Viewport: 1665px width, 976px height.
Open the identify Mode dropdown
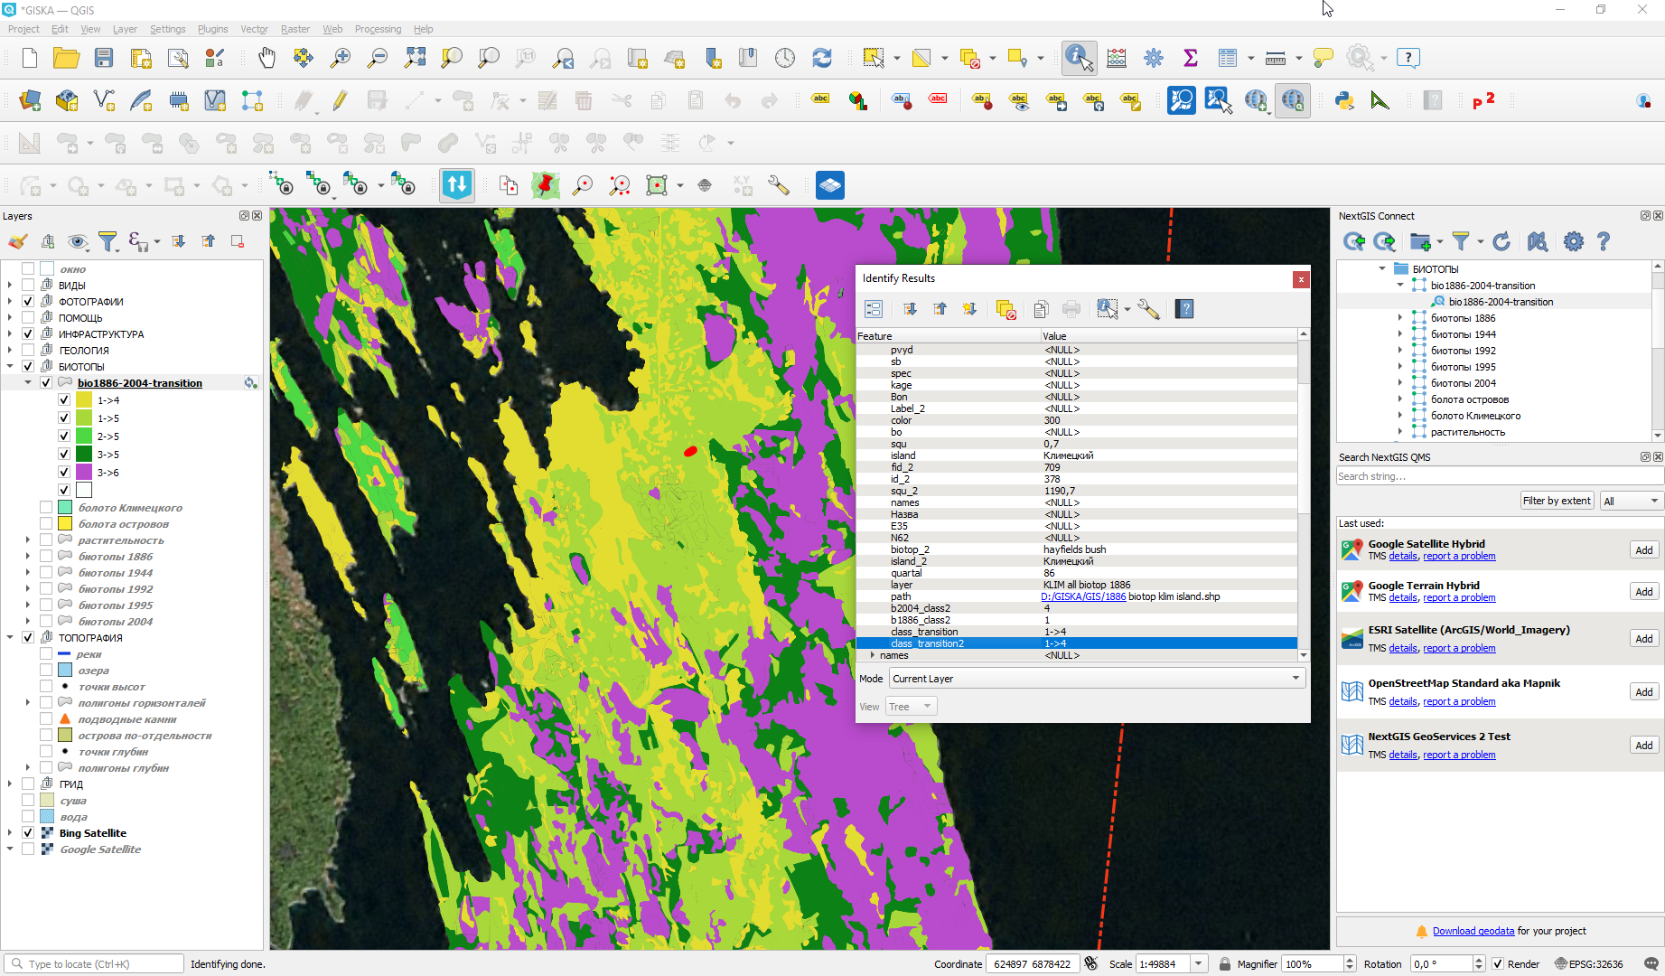pyautogui.click(x=1098, y=679)
